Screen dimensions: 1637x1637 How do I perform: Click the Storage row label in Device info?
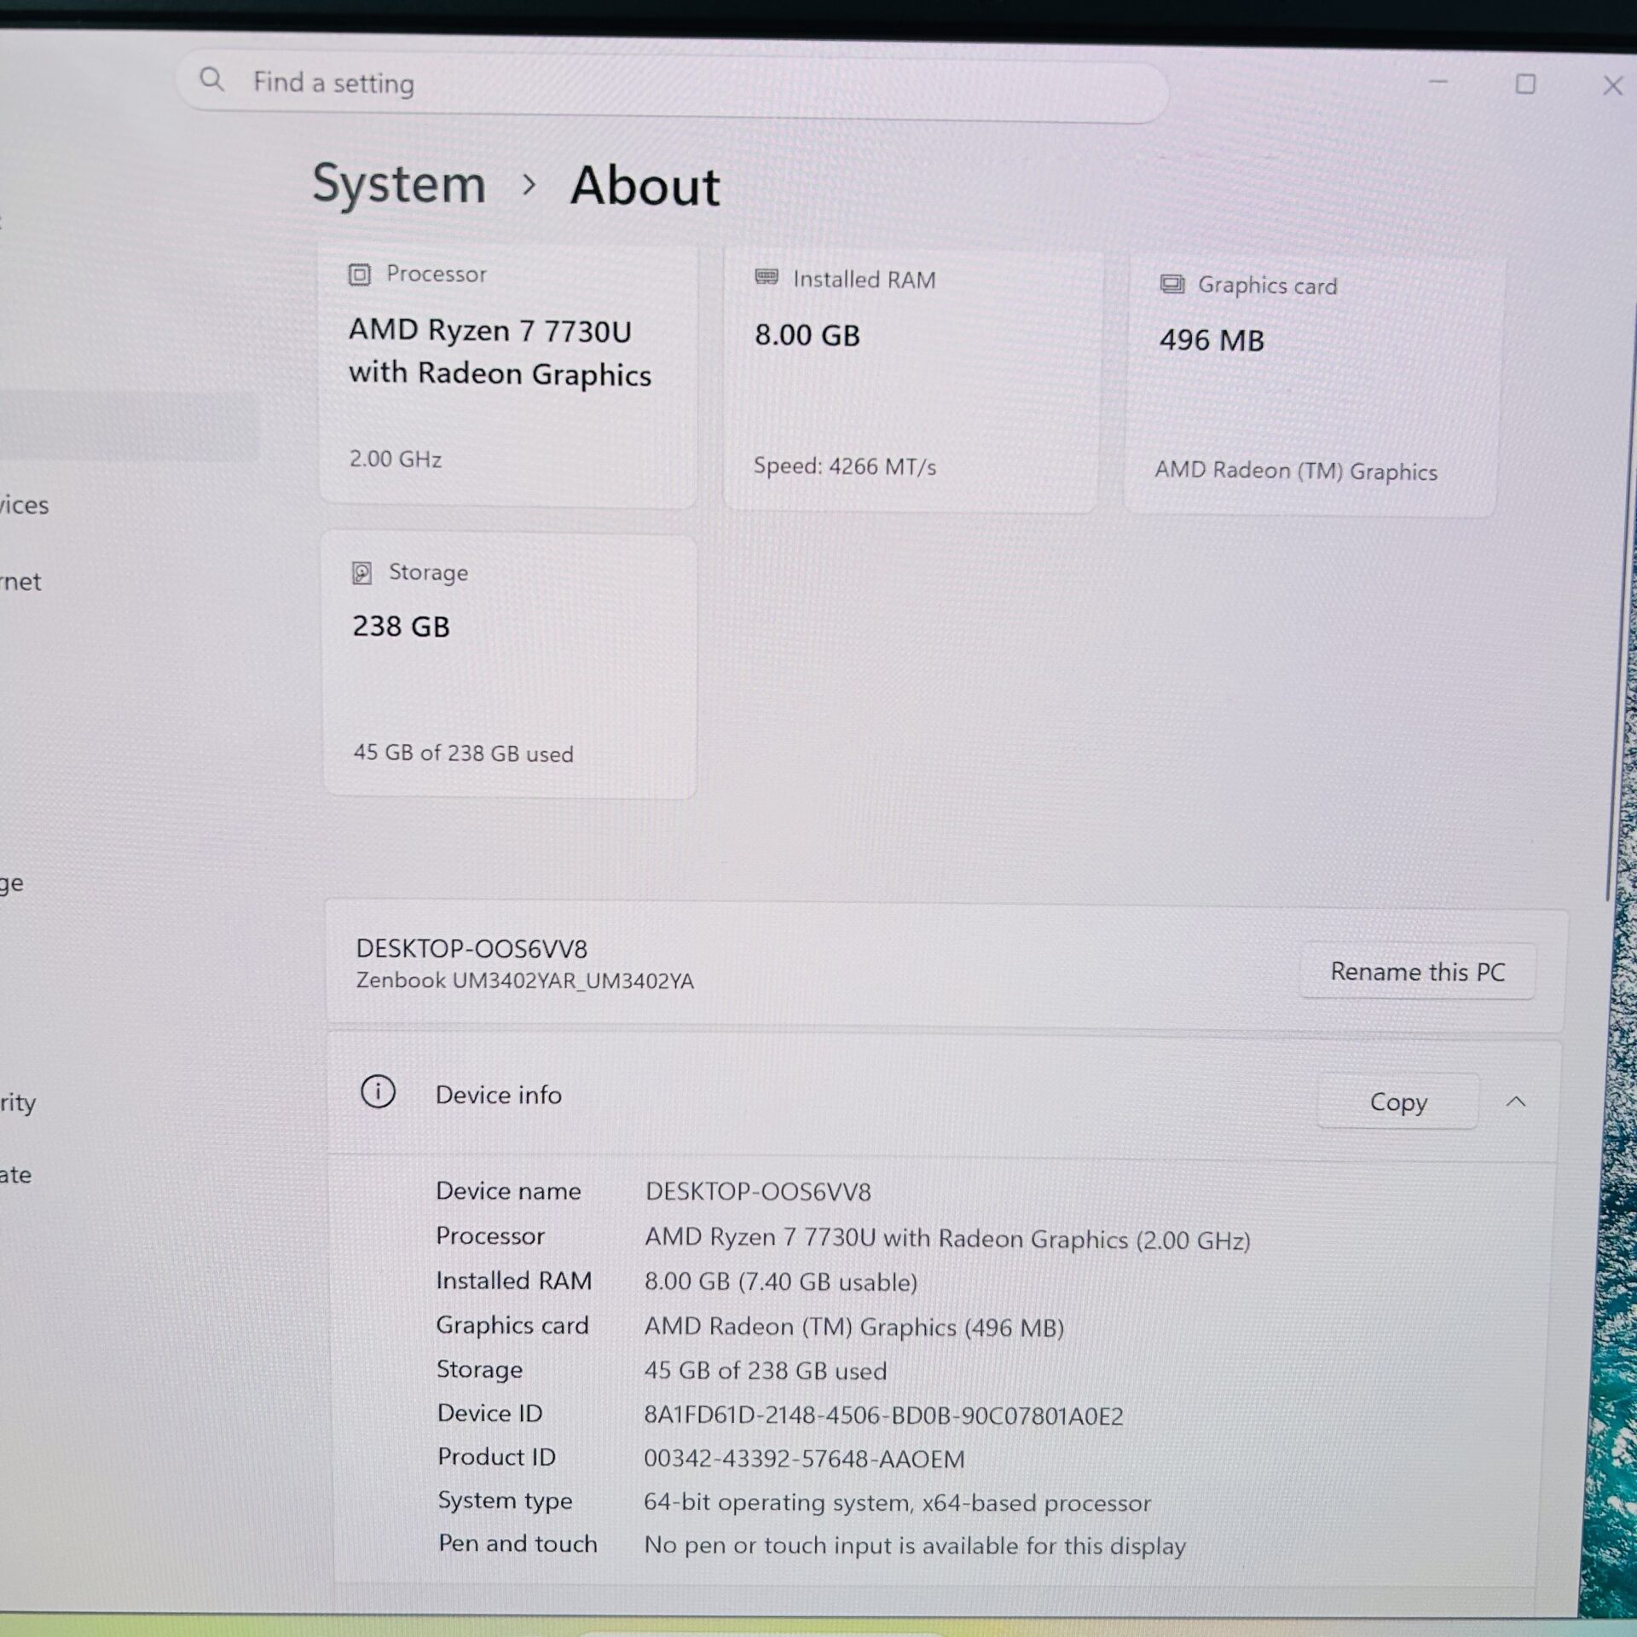(479, 1369)
